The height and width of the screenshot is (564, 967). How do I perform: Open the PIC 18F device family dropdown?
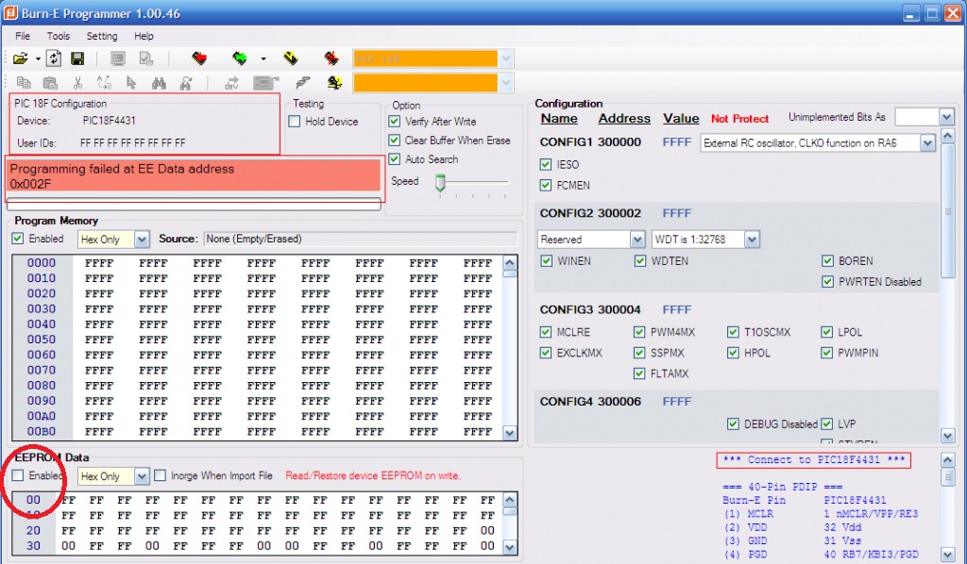tap(505, 58)
